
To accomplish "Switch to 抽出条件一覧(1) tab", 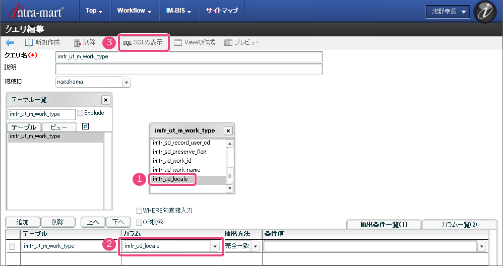I will pyautogui.click(x=384, y=224).
